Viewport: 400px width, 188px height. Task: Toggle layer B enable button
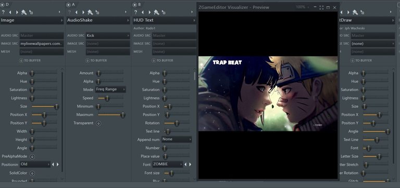click(x=135, y=5)
